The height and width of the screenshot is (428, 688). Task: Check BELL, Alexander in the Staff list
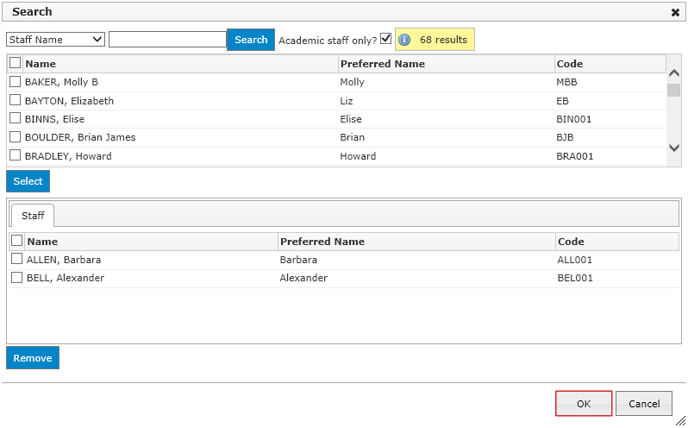[x=16, y=278]
